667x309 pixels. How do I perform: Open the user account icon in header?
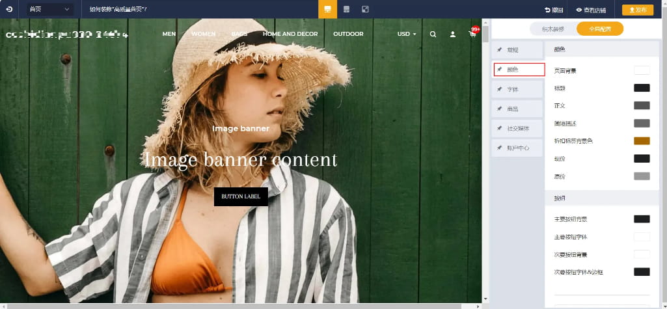[453, 34]
